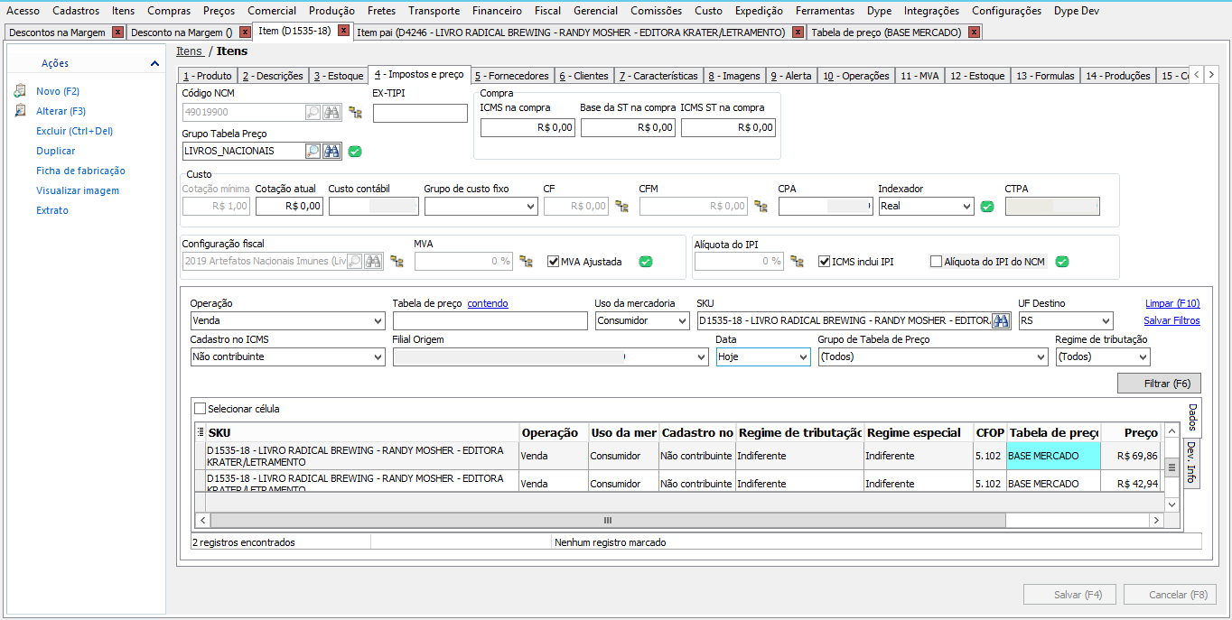Viewport: 1232px width, 620px height.
Task: Click green check beside Alíquota do IPI do NCM
Action: click(1062, 262)
